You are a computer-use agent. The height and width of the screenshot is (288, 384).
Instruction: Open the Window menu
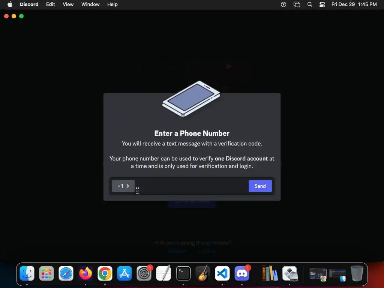[x=90, y=4]
